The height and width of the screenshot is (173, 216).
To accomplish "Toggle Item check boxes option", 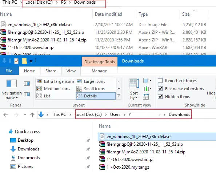I will pos(177,81).
